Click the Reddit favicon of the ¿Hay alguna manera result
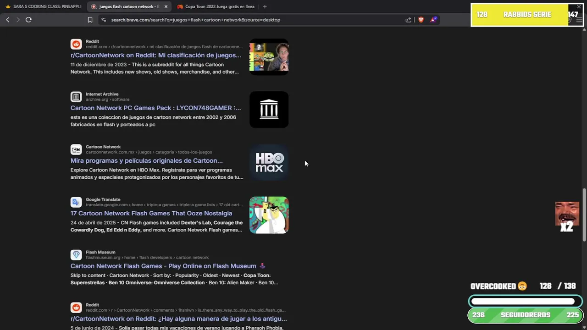 click(76, 308)
